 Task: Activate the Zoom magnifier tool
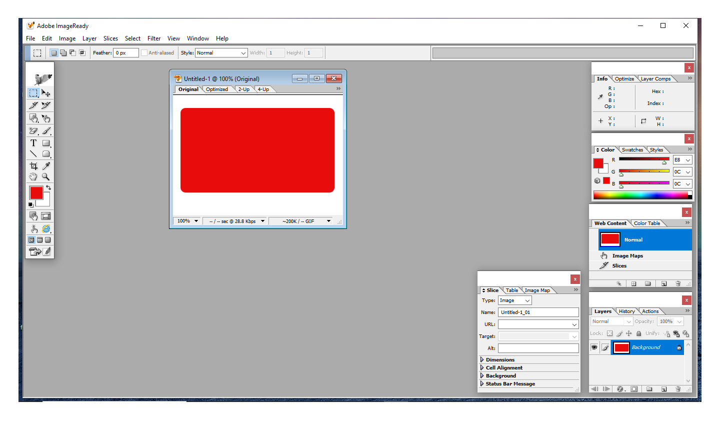tap(46, 176)
